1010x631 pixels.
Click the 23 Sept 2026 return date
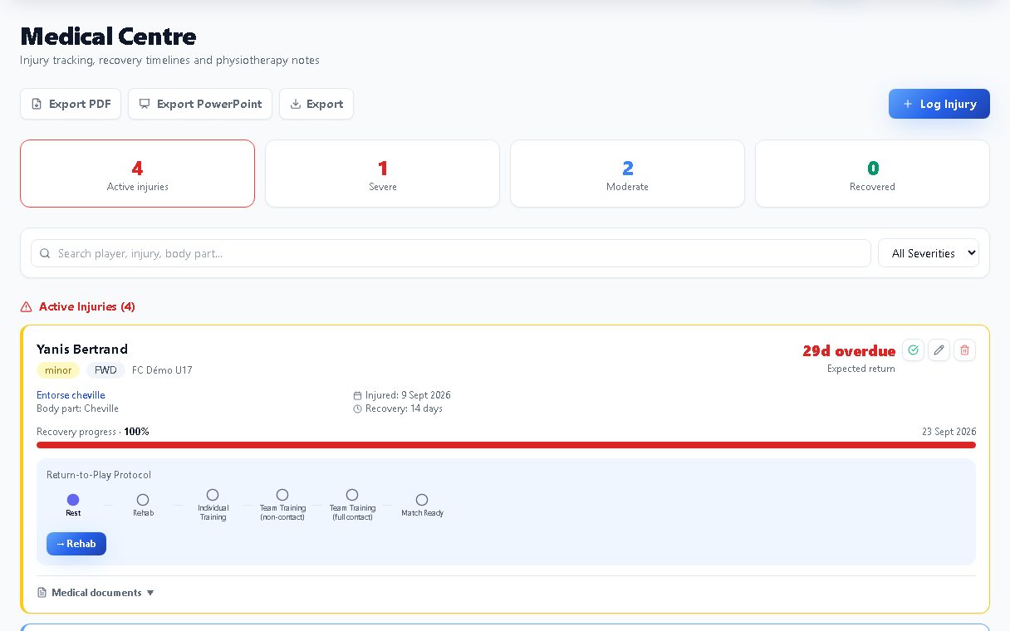[x=949, y=432]
